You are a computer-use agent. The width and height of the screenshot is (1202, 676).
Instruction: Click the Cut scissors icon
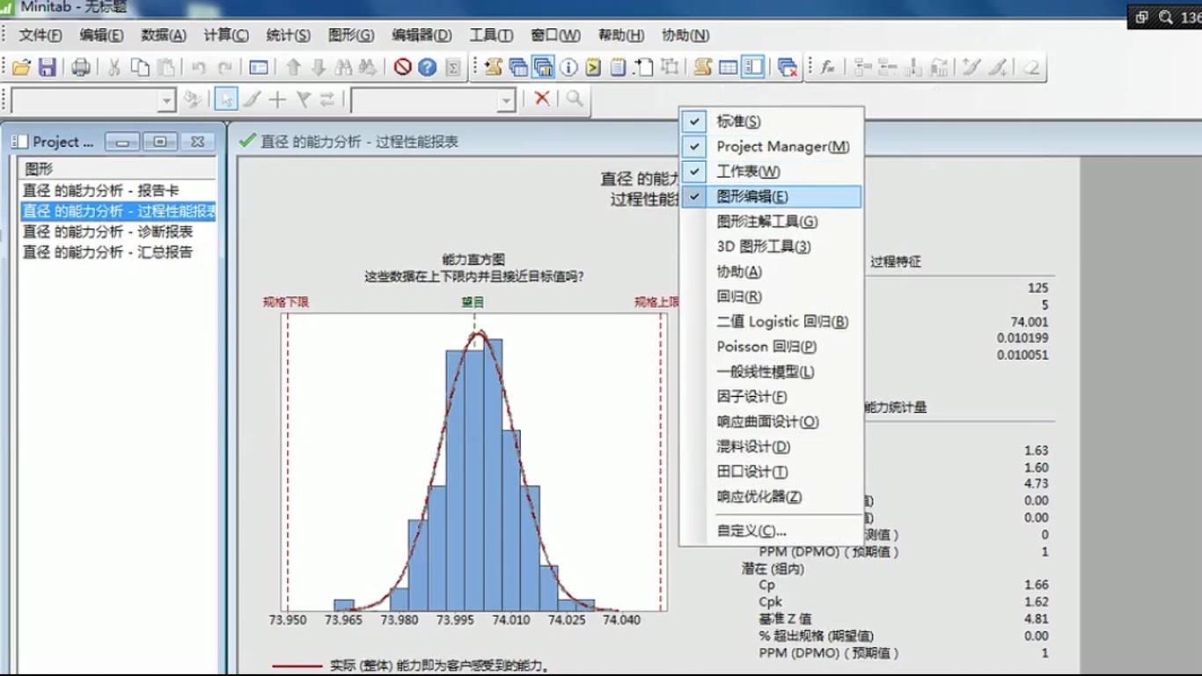114,67
